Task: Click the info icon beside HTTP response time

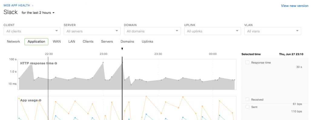Action: pyautogui.click(x=56, y=63)
